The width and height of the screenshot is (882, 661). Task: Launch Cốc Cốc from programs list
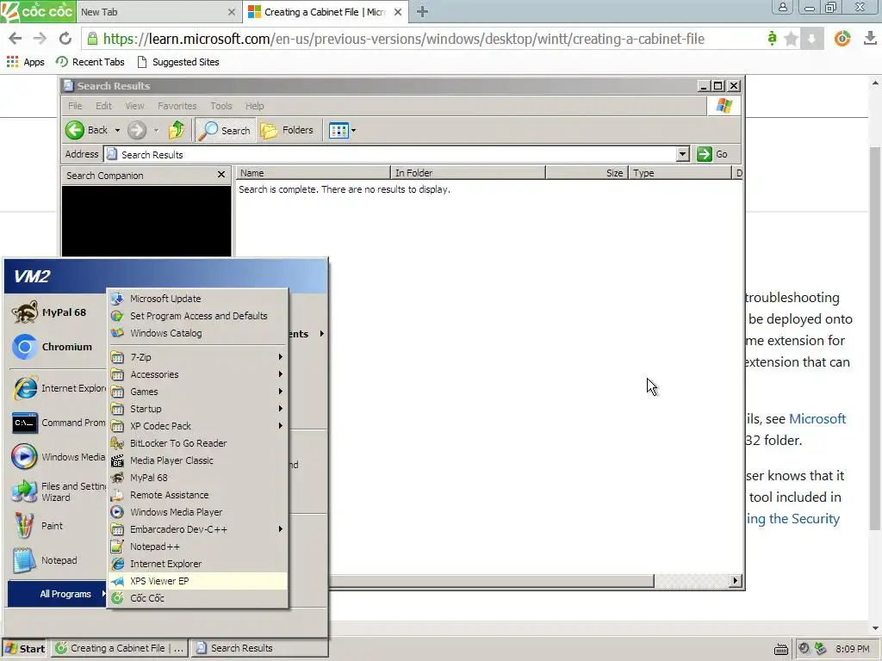click(x=197, y=598)
